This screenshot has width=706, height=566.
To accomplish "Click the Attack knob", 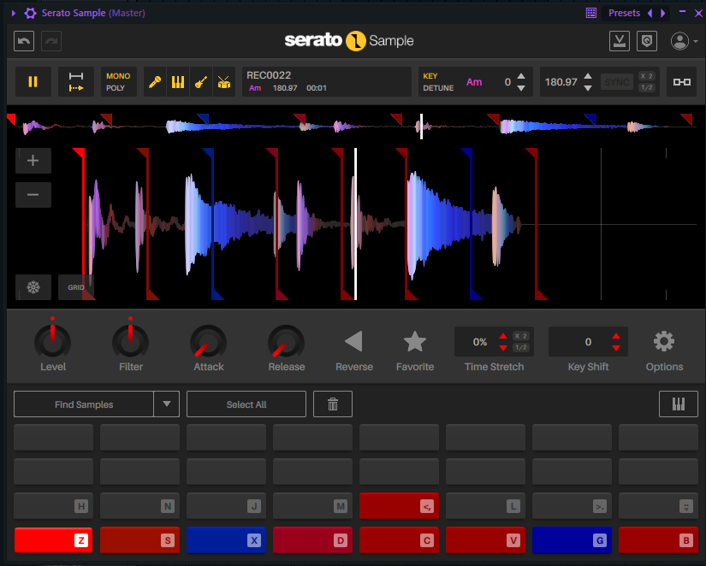I will coord(209,344).
